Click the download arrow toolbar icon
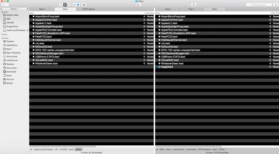279x154 pixels. point(276,5)
